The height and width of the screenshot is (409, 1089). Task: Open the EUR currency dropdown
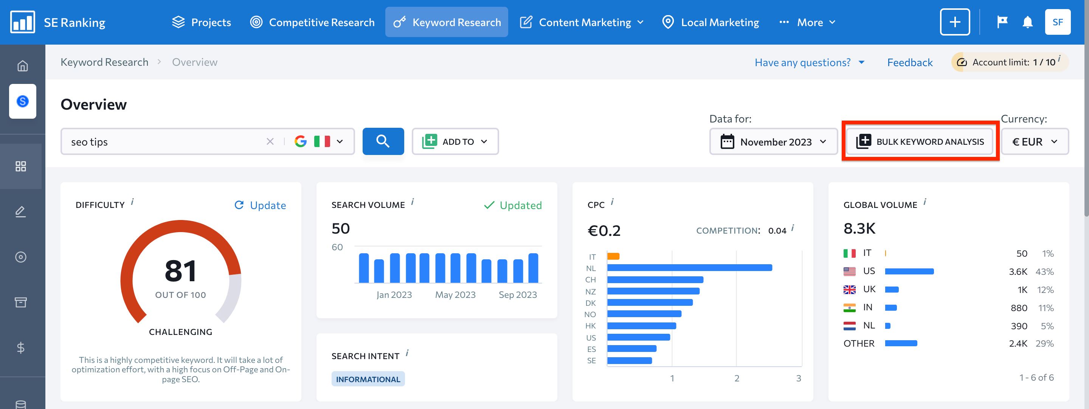click(1035, 141)
